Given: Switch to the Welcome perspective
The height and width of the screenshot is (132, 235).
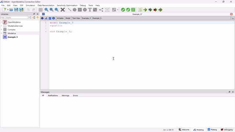Looking at the screenshot, I should (184, 129).
